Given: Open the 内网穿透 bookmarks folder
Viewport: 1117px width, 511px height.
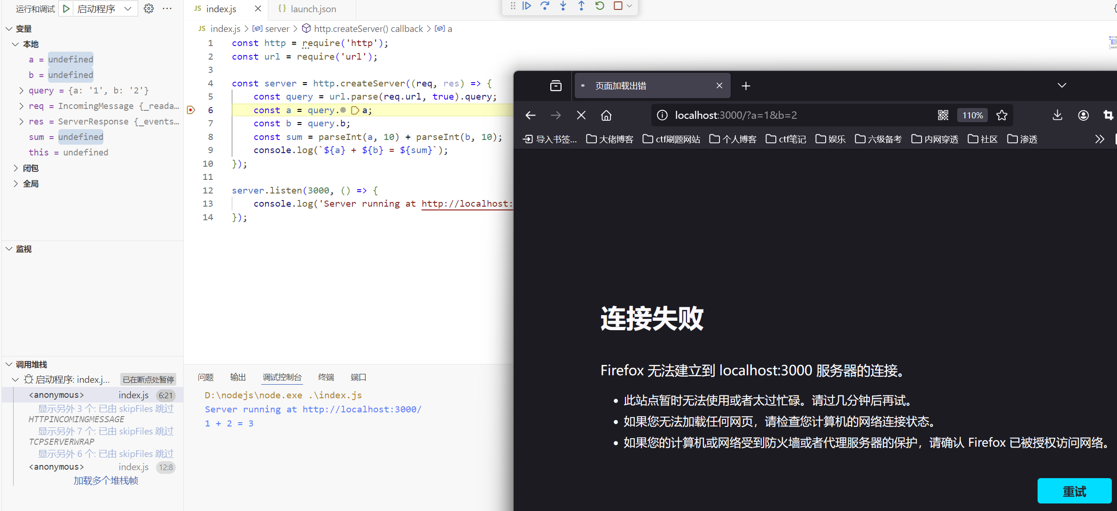Looking at the screenshot, I should [x=935, y=139].
